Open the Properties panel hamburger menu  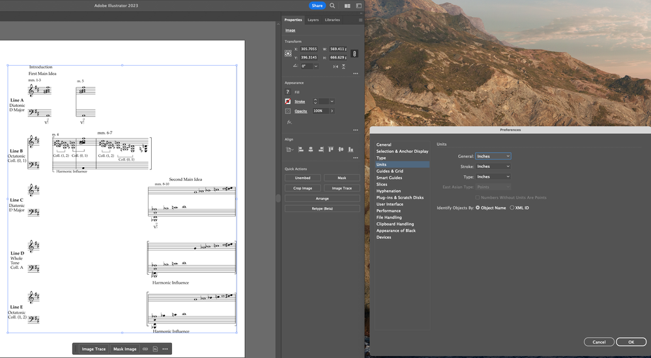(360, 20)
